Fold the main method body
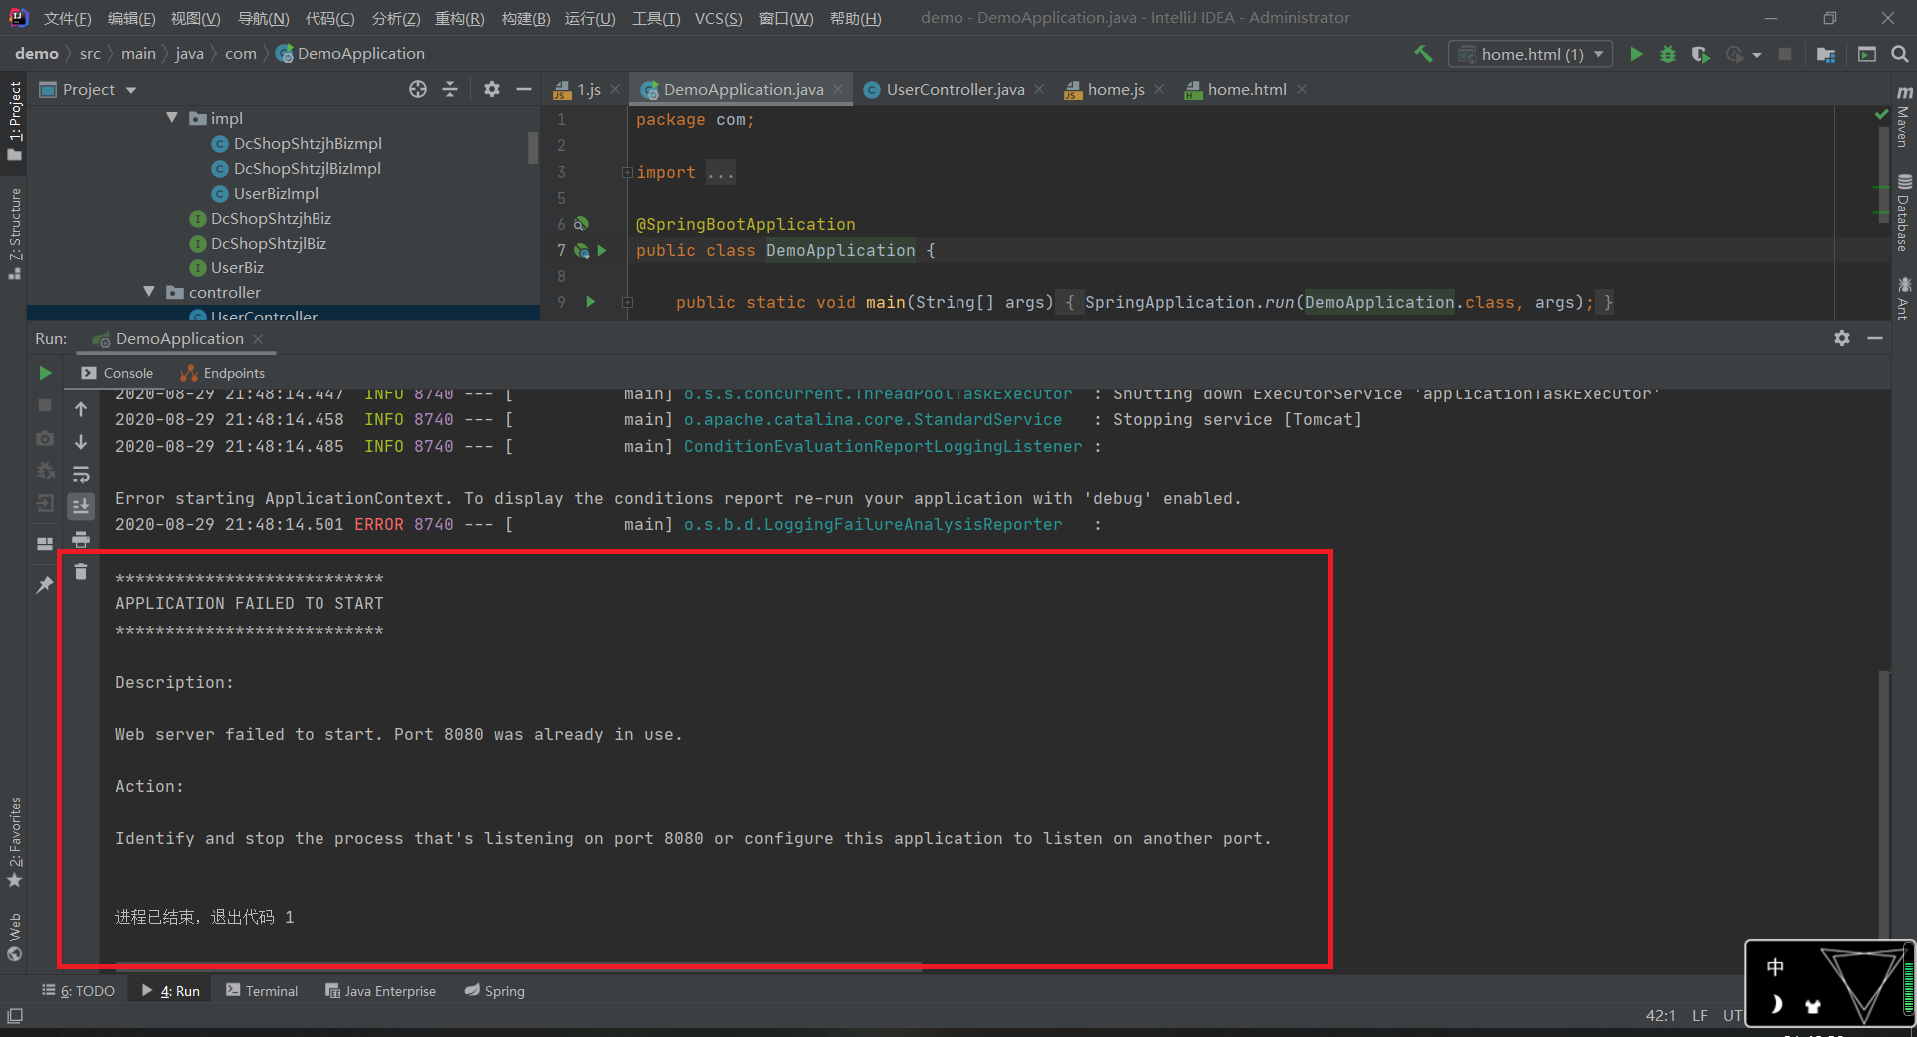This screenshot has width=1917, height=1037. point(627,302)
